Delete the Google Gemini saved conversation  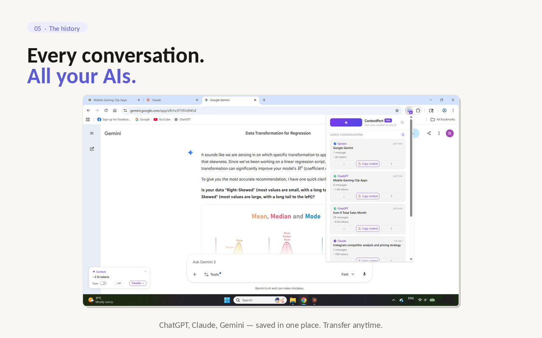[x=391, y=164]
